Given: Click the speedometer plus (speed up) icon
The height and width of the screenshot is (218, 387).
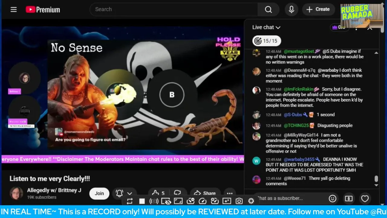Looking at the screenshot, I should [x=215, y=201].
